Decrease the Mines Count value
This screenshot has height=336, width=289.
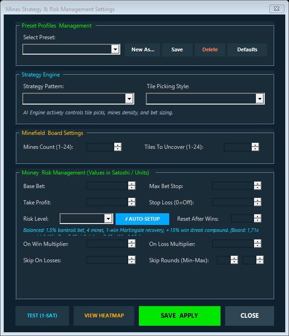118,149
